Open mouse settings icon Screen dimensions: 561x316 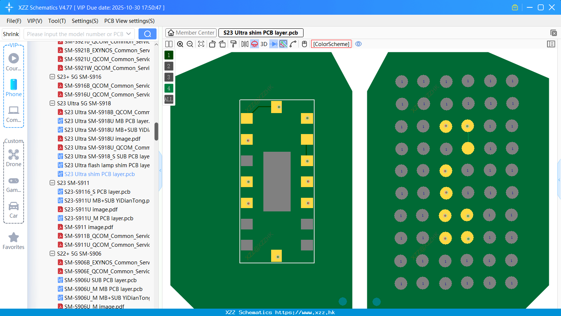point(304,44)
